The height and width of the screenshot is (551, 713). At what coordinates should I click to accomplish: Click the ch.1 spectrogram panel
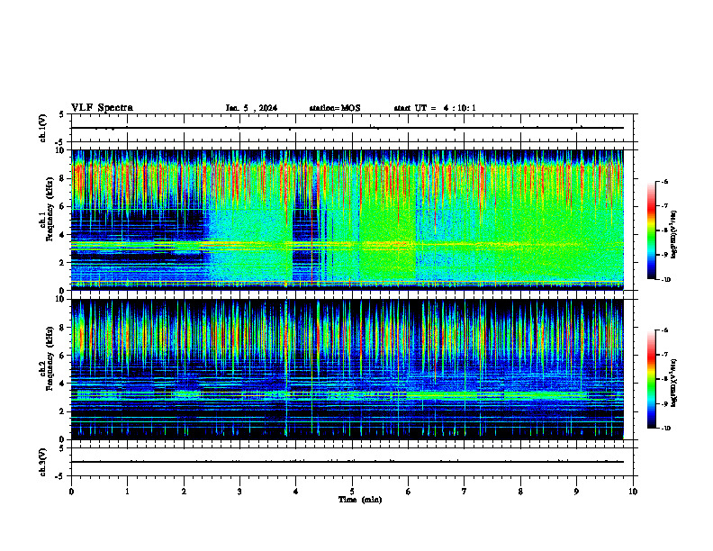click(x=347, y=220)
